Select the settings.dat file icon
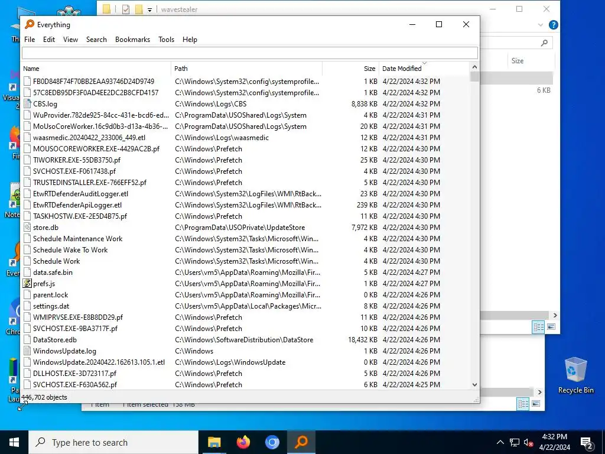The width and height of the screenshot is (605, 454). 27,306
